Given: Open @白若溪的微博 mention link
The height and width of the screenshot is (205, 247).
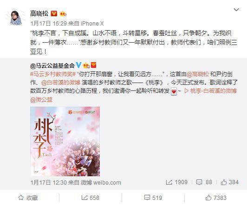Looking at the screenshot, I should click(61, 83).
